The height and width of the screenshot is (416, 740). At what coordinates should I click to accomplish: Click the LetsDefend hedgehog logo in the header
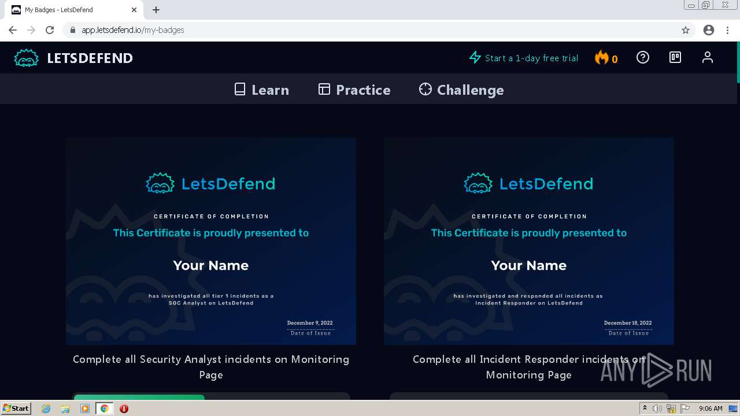26,58
